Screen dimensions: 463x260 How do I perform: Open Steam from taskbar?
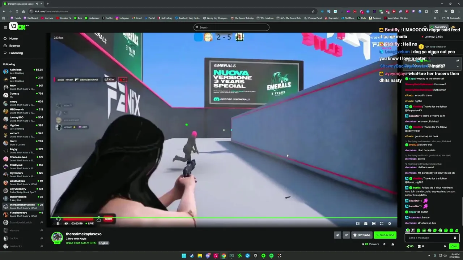click(x=192, y=256)
